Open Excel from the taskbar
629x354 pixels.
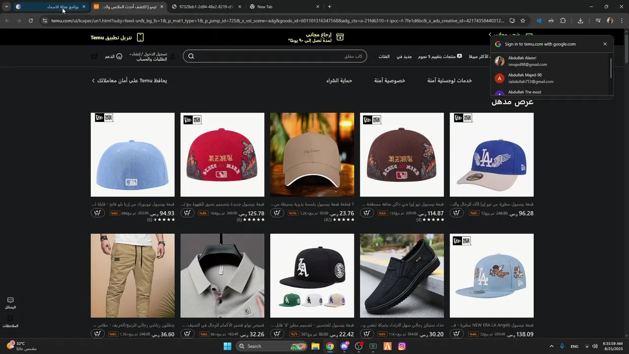click(x=373, y=346)
